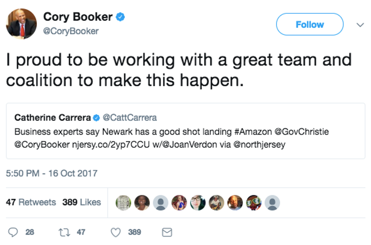The width and height of the screenshot is (371, 245).
Task: Click the last gray default liker avatar
Action: (x=272, y=203)
